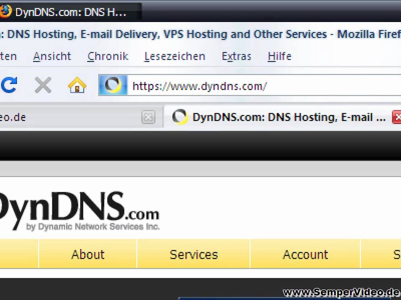Open the Chronik menu
Image resolution: width=401 pixels, height=300 pixels.
click(108, 56)
